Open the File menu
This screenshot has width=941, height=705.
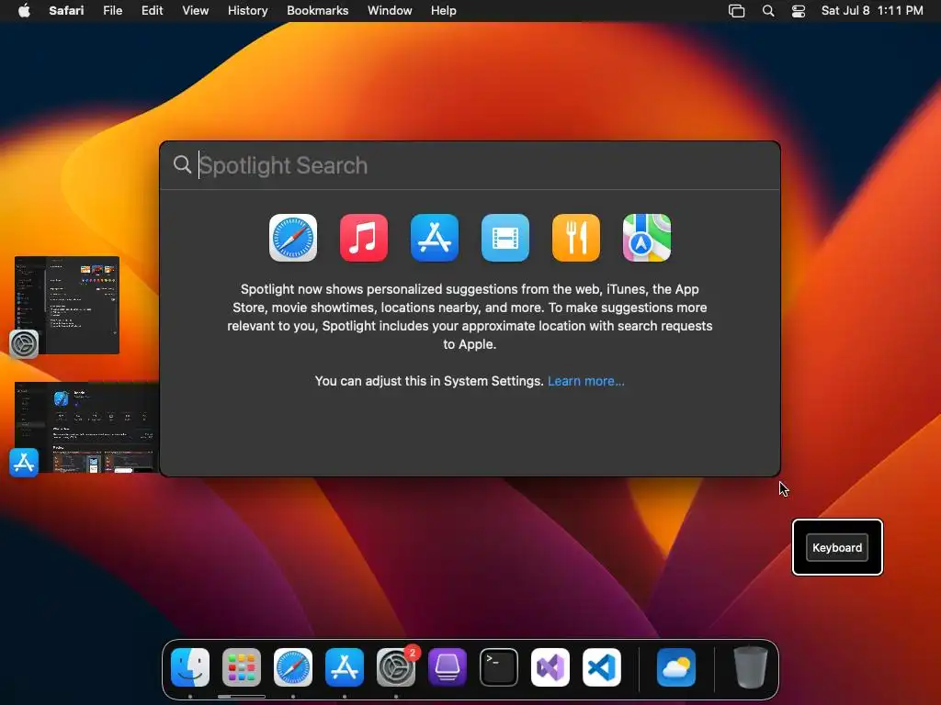coord(112,11)
